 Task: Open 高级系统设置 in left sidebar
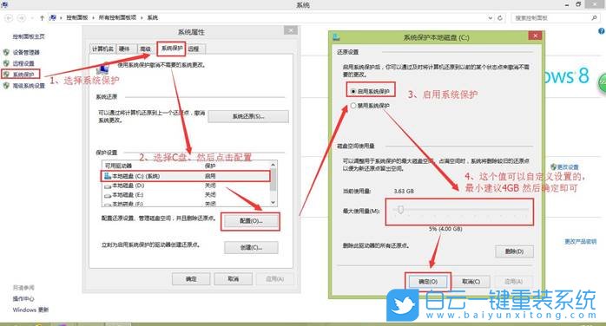click(x=29, y=86)
